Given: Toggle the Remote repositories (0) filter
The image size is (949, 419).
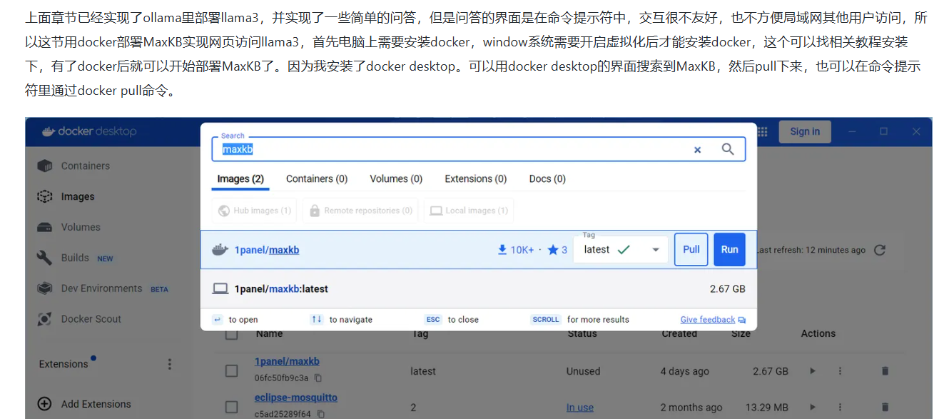Looking at the screenshot, I should [360, 211].
